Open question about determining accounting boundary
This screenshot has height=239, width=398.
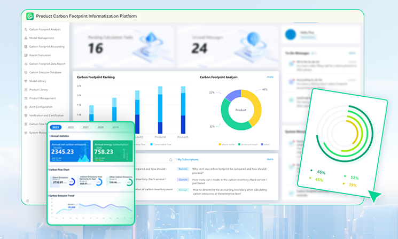[x=230, y=191]
